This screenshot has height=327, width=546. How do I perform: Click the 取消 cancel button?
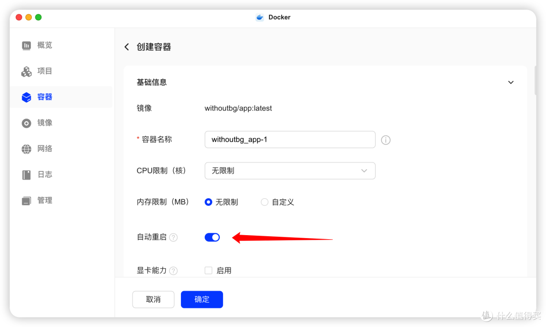click(153, 300)
